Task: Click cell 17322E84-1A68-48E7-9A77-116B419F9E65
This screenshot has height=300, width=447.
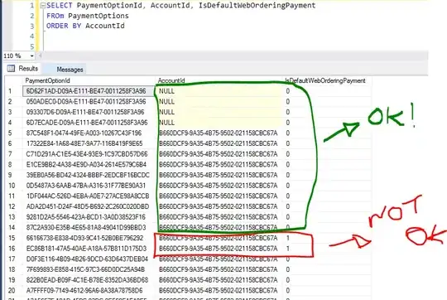Action: pyautogui.click(x=89, y=143)
